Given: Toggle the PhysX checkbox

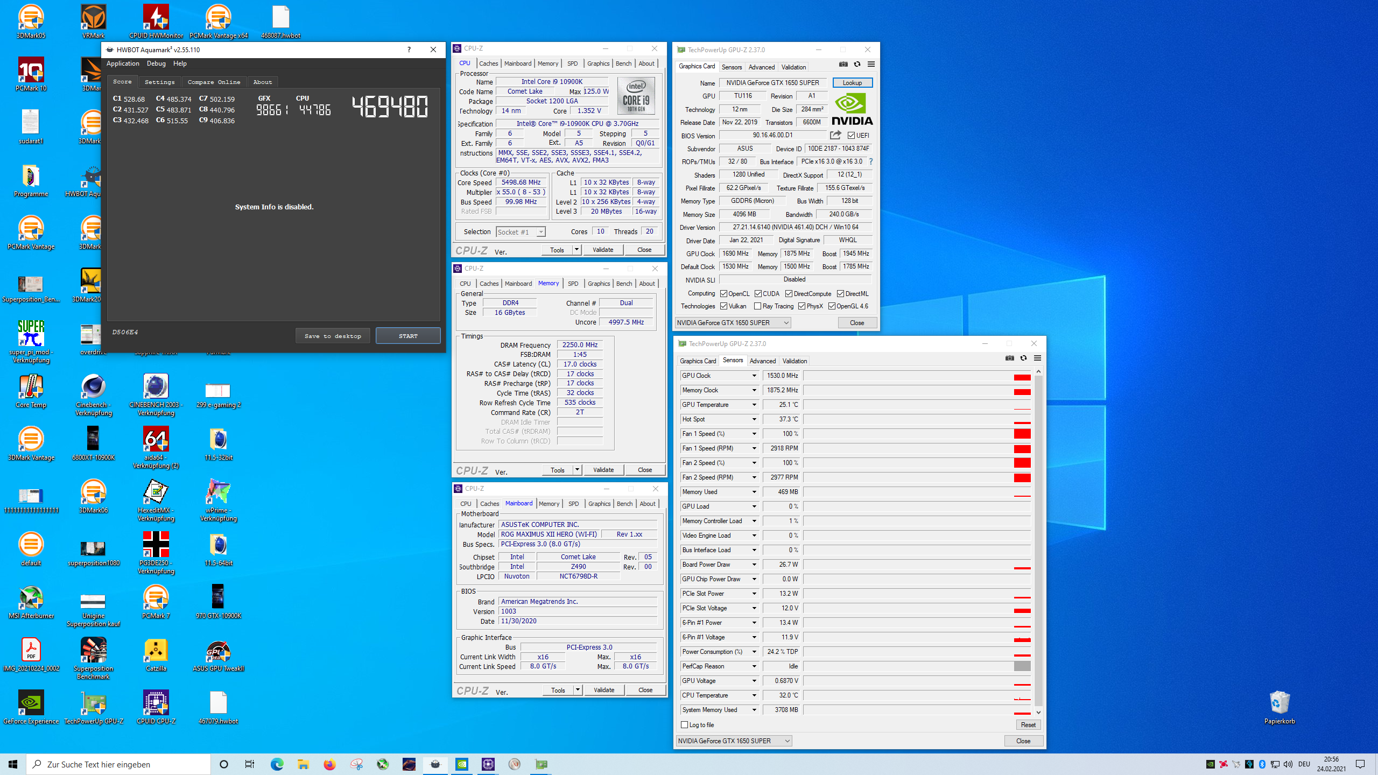Looking at the screenshot, I should [x=802, y=306].
